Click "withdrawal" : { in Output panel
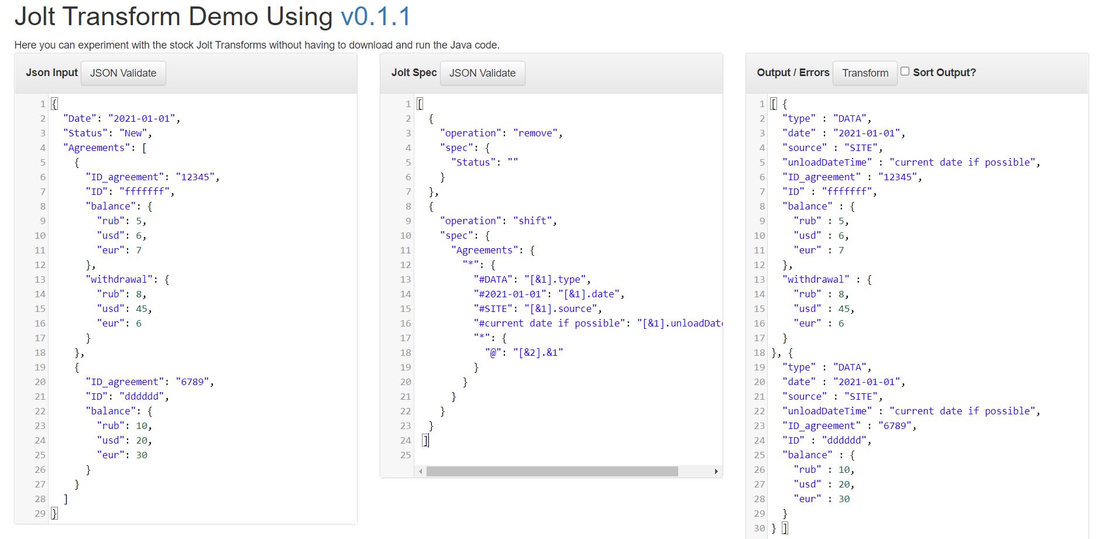Screen dimensions: 1096x539 click(827, 279)
